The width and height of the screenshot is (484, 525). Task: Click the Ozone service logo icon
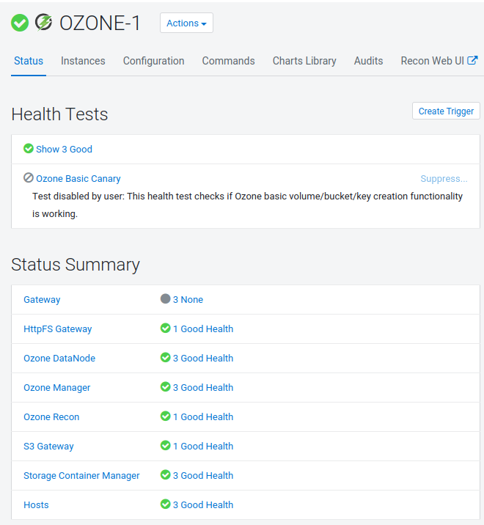click(x=44, y=23)
